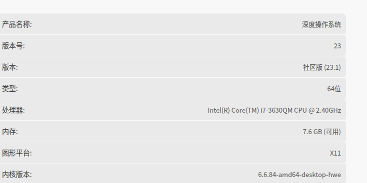Click the 图形平台 label
Image resolution: width=367 pixels, height=183 pixels.
click(17, 153)
